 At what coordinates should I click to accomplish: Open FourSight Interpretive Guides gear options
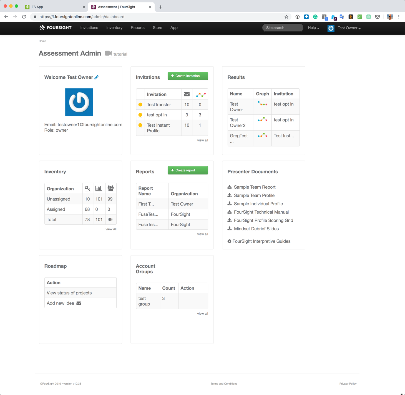[229, 241]
